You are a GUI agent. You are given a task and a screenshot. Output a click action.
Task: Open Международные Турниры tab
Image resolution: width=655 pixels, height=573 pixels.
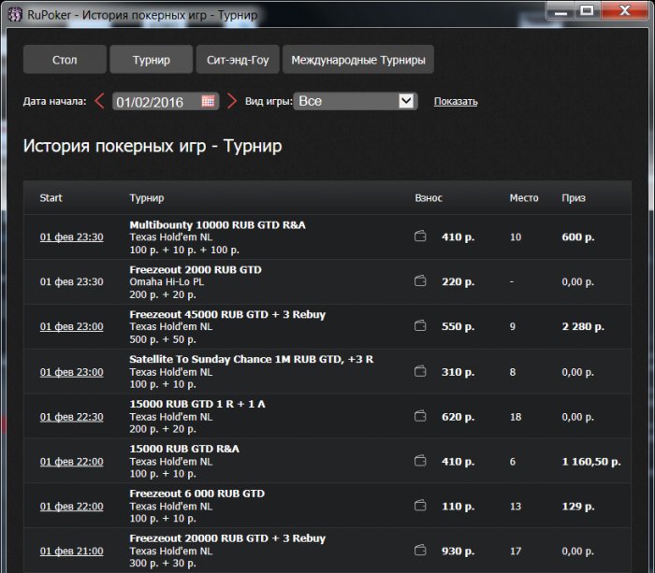357,60
